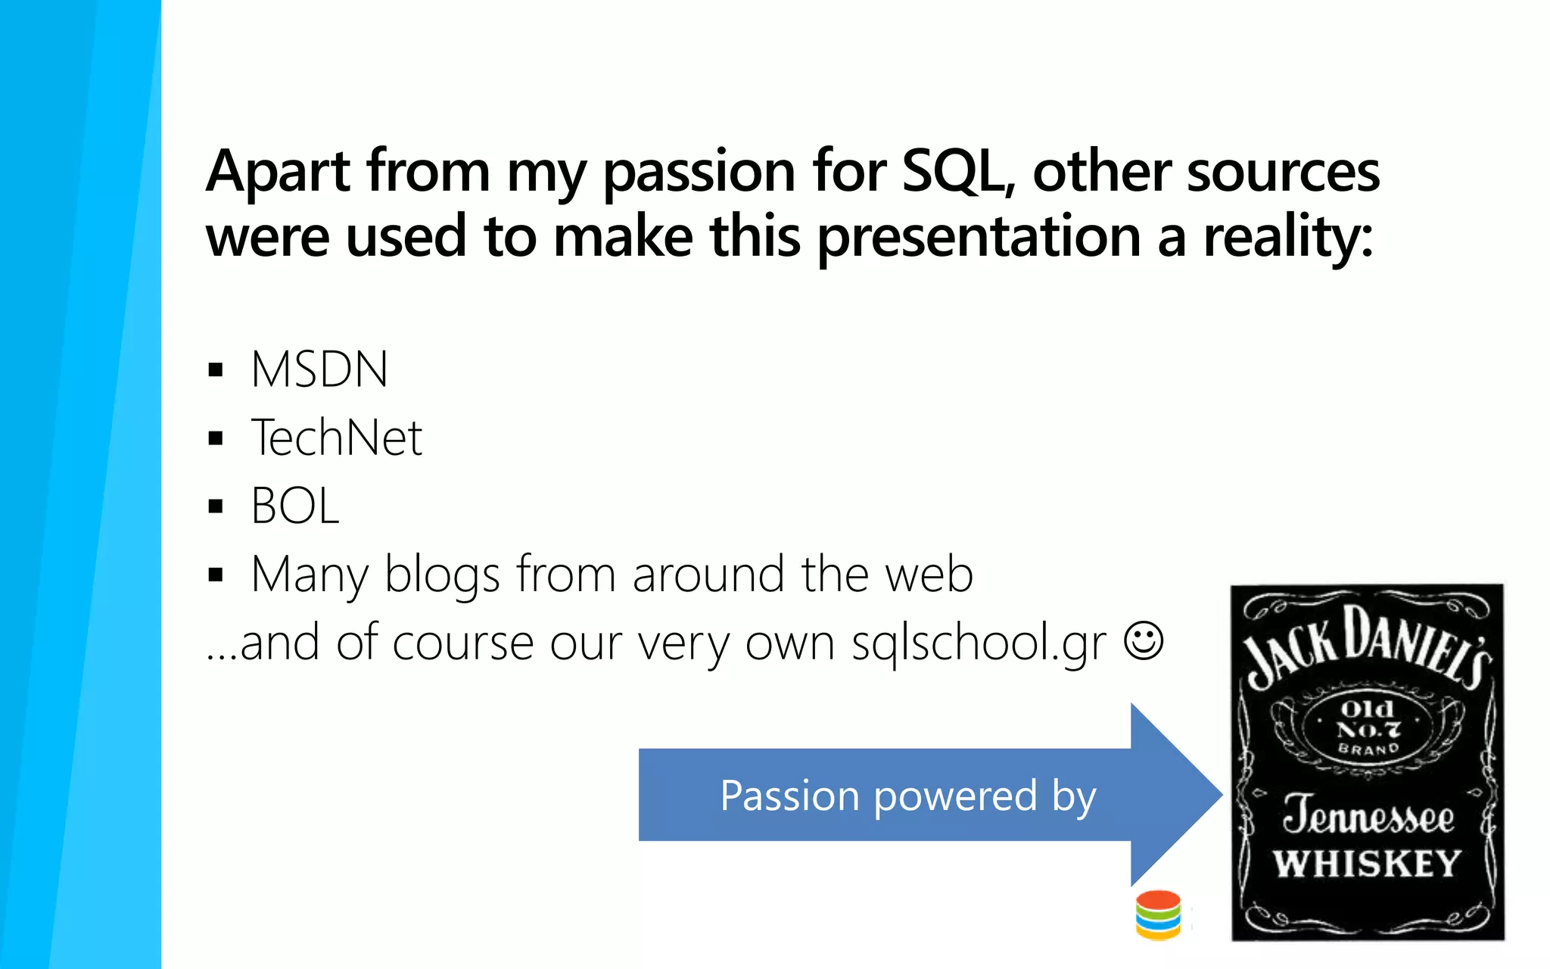Click the bullet marker beside Many blogs
Image resolution: width=1550 pixels, height=969 pixels.
[x=216, y=575]
